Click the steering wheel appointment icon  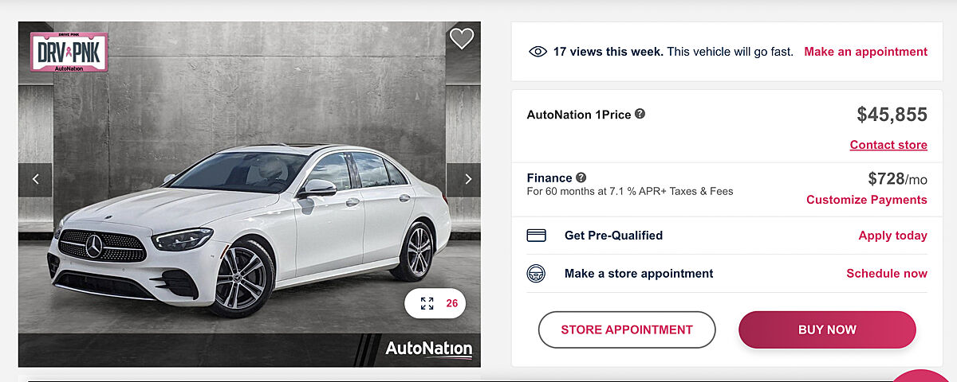tap(537, 274)
